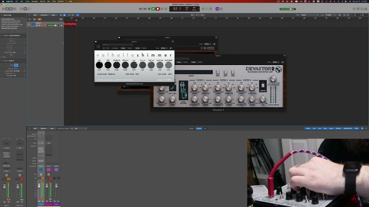Click link icon in Devastor 2 window header
369x207 pixels.
pos(283,62)
